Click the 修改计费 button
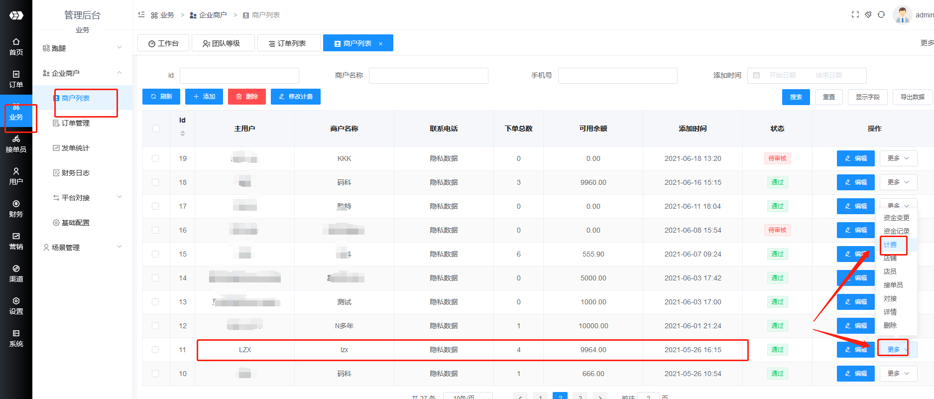Screen dimensions: 934x399 click(x=296, y=97)
